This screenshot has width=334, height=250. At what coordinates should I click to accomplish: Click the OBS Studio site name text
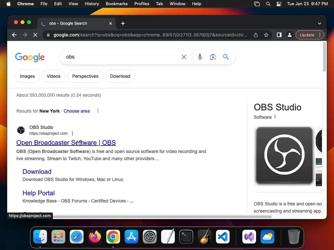41,127
